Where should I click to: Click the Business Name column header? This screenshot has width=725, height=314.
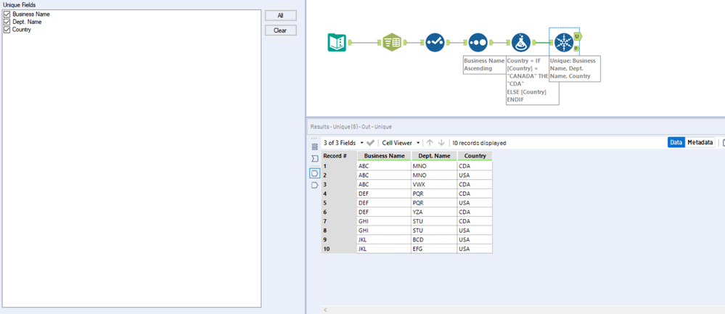click(x=384, y=156)
